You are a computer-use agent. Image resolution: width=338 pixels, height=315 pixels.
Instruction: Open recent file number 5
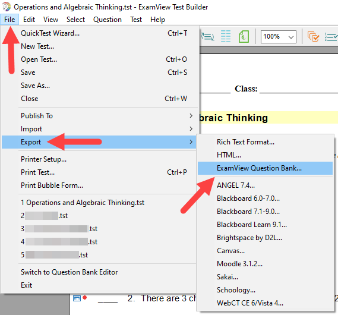(x=100, y=255)
